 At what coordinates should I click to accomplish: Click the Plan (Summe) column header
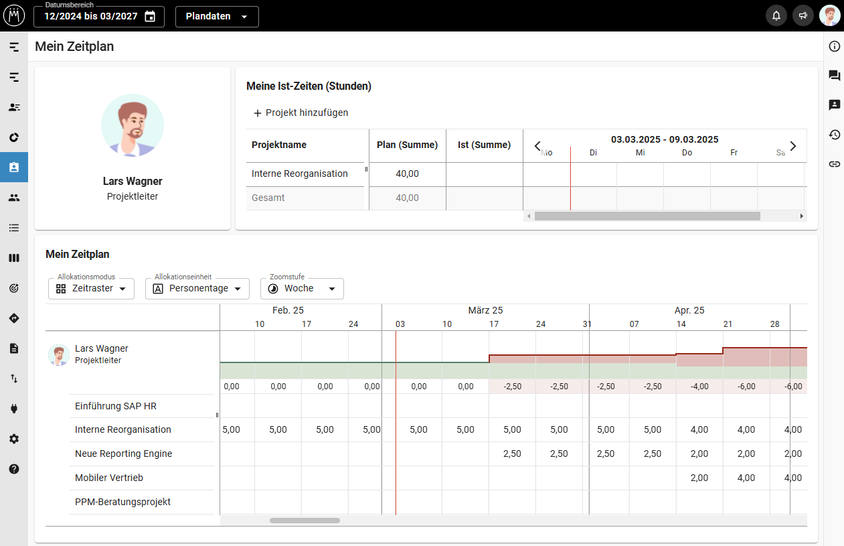pos(408,145)
